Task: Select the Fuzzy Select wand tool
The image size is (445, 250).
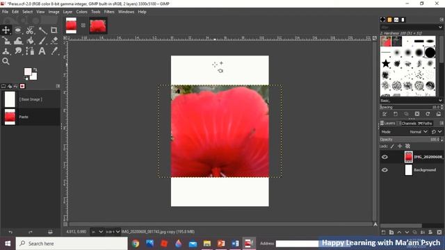Action: tap(42, 30)
